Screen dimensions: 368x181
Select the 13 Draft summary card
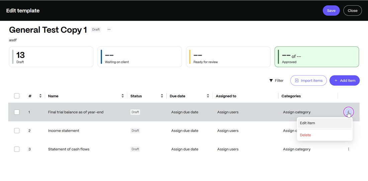pyautogui.click(x=51, y=57)
